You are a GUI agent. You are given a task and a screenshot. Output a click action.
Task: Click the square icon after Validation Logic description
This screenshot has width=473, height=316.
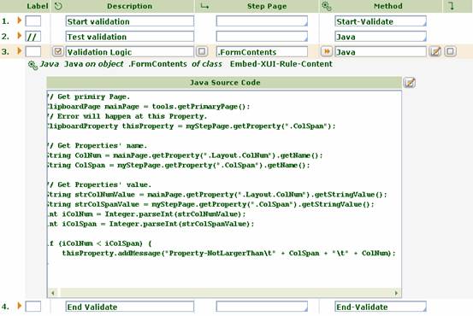(202, 51)
